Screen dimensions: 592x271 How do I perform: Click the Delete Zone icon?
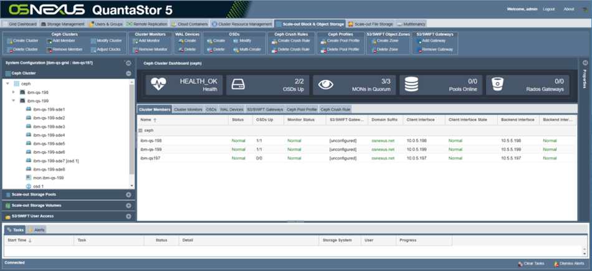click(374, 49)
